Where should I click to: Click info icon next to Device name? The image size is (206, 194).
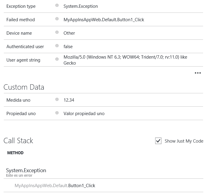[x=57, y=32]
